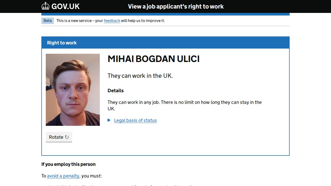Click the name MIHAI BOGDAN ULICI
This screenshot has height=186, width=331.
(x=154, y=59)
